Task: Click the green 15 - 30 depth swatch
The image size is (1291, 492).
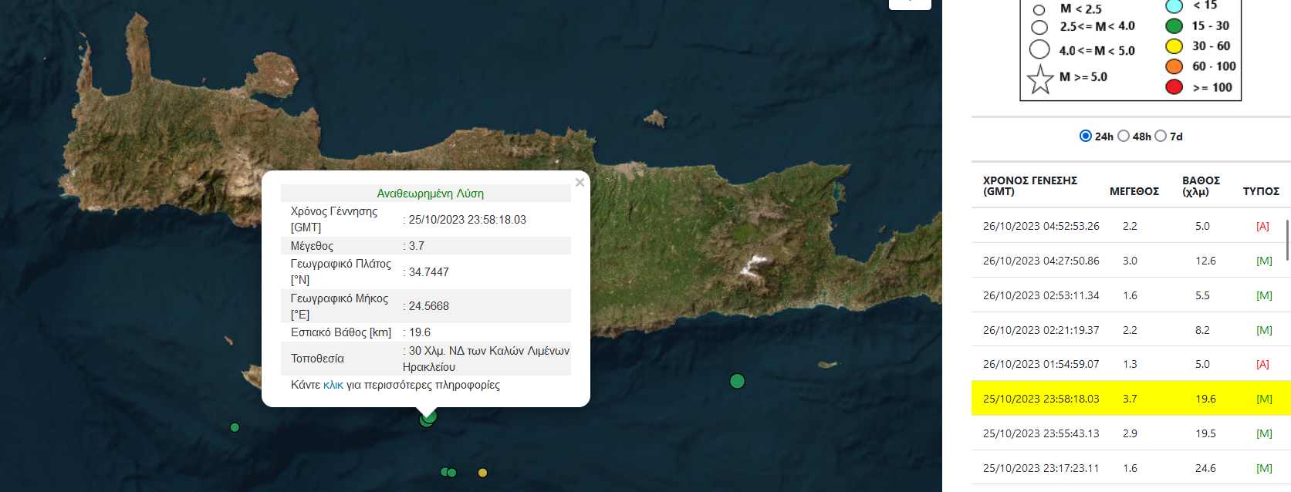Action: [1174, 26]
